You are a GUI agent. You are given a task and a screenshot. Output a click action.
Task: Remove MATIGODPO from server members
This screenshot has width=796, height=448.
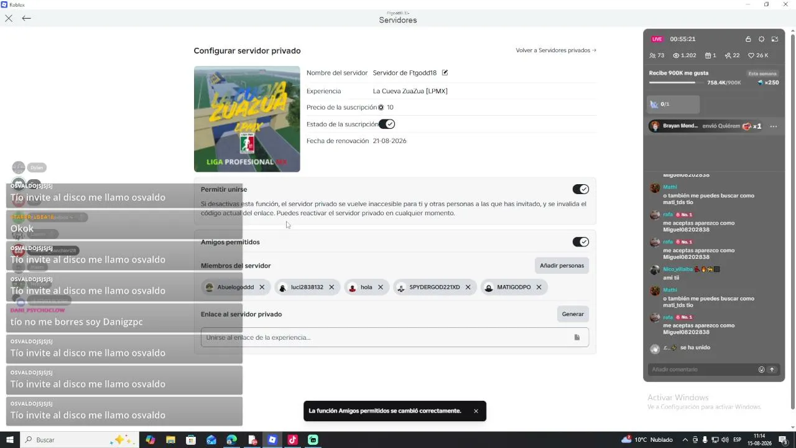539,287
